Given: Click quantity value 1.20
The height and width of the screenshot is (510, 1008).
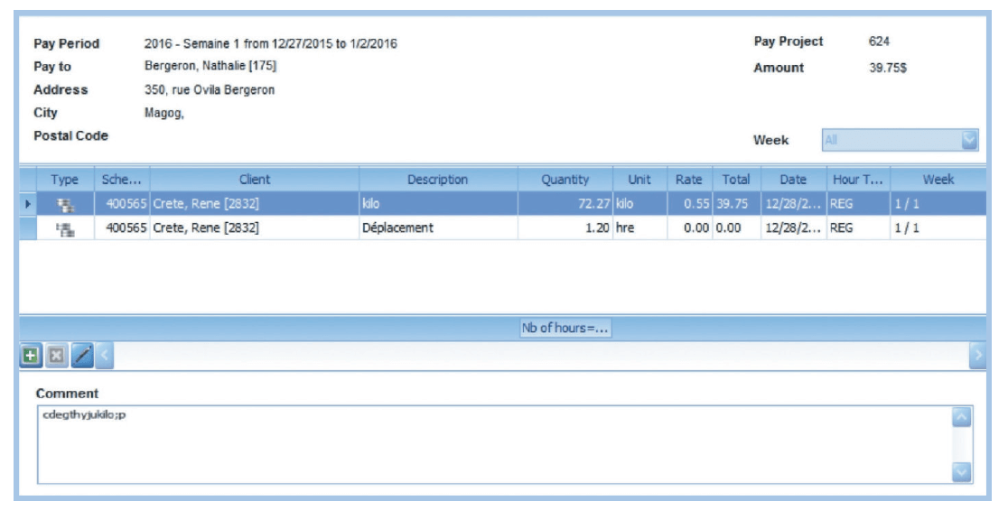Looking at the screenshot, I should [597, 227].
